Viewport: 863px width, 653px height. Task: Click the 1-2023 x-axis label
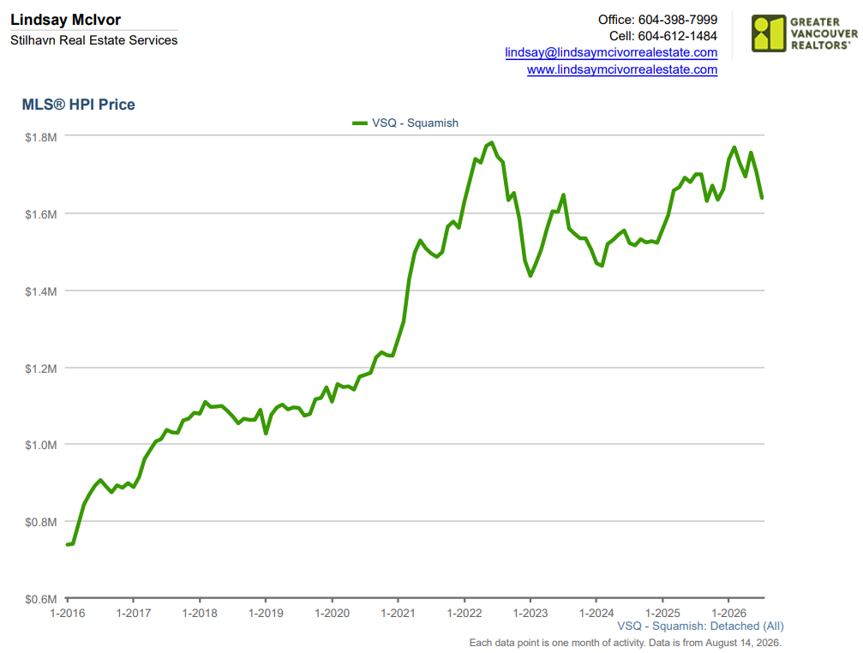coord(530,613)
